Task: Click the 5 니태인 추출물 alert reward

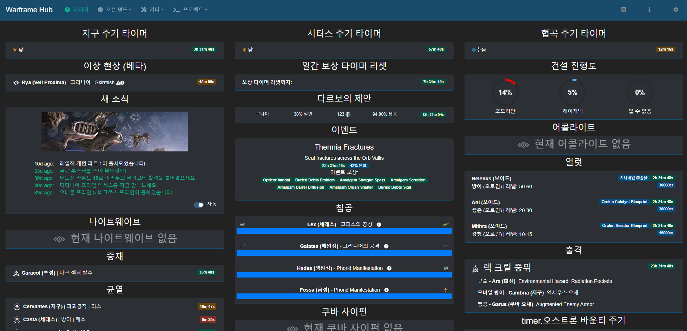Action: [633, 178]
